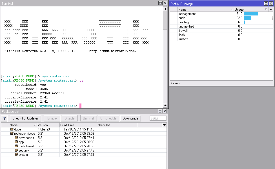Screen dimensions: 275x169
Task: Click Check For Updates button
Action: 25,118
